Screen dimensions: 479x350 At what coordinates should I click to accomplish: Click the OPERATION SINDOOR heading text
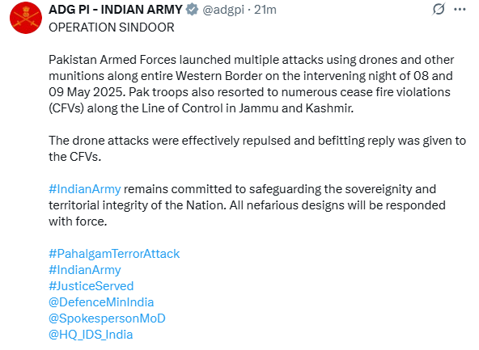[x=112, y=27]
